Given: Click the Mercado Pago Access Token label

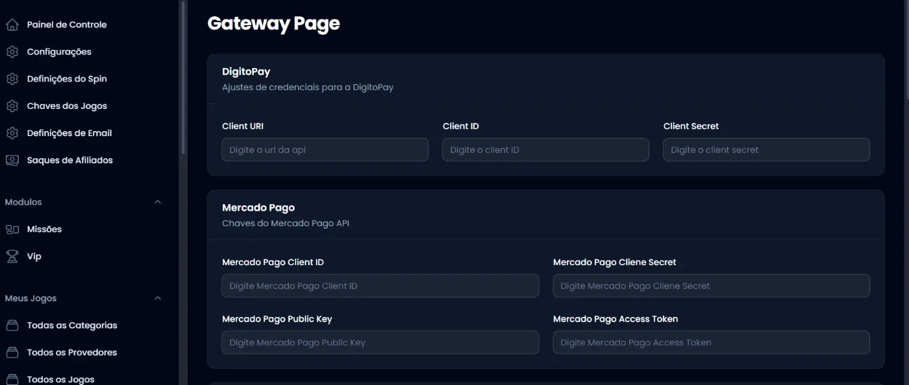Looking at the screenshot, I should (x=616, y=319).
